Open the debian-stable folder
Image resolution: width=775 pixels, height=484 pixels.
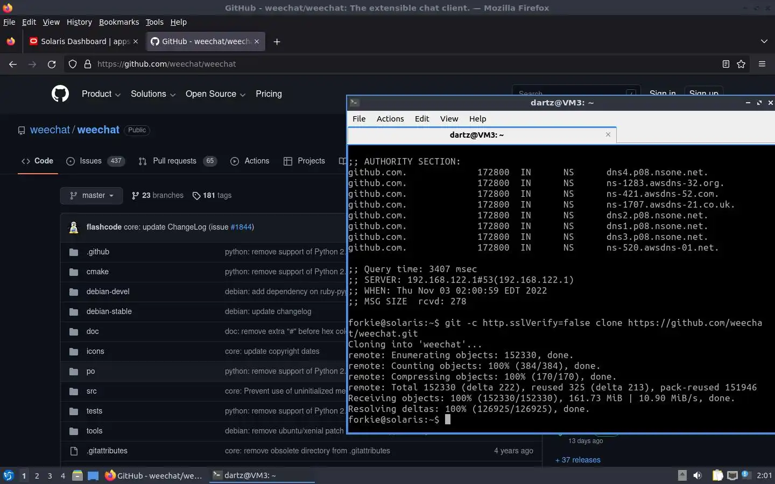tap(109, 311)
